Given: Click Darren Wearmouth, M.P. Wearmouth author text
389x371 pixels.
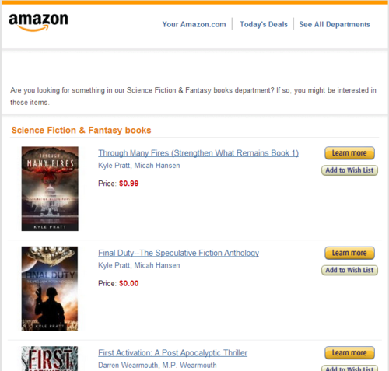Looking at the screenshot, I should tap(157, 366).
